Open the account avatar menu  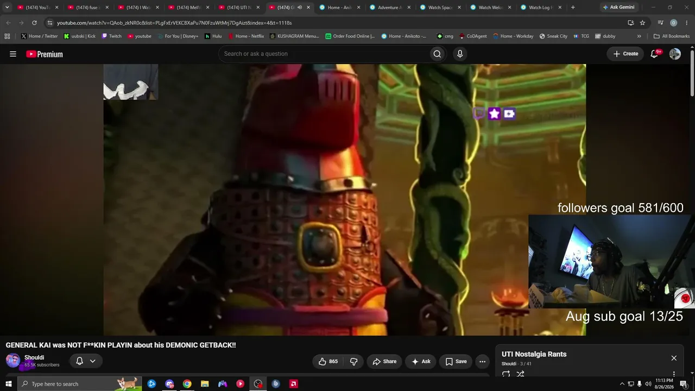[x=675, y=54]
